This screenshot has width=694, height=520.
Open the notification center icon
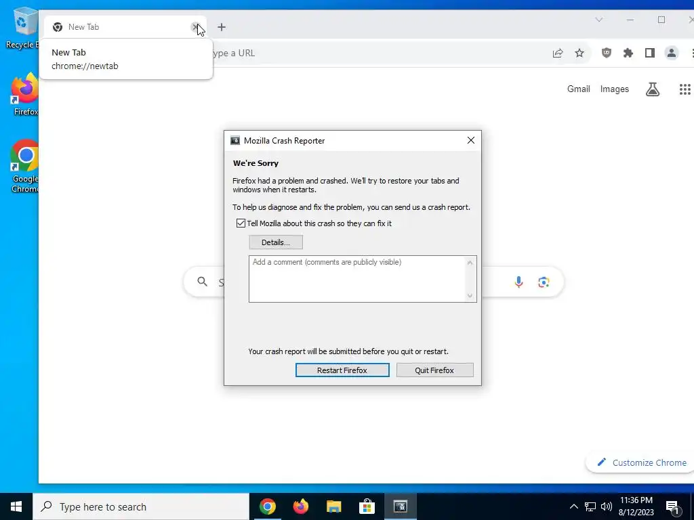point(673,506)
